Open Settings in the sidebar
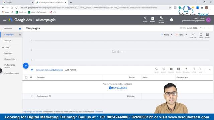Image resolution: width=214 pixels, height=120 pixels. click(8, 40)
